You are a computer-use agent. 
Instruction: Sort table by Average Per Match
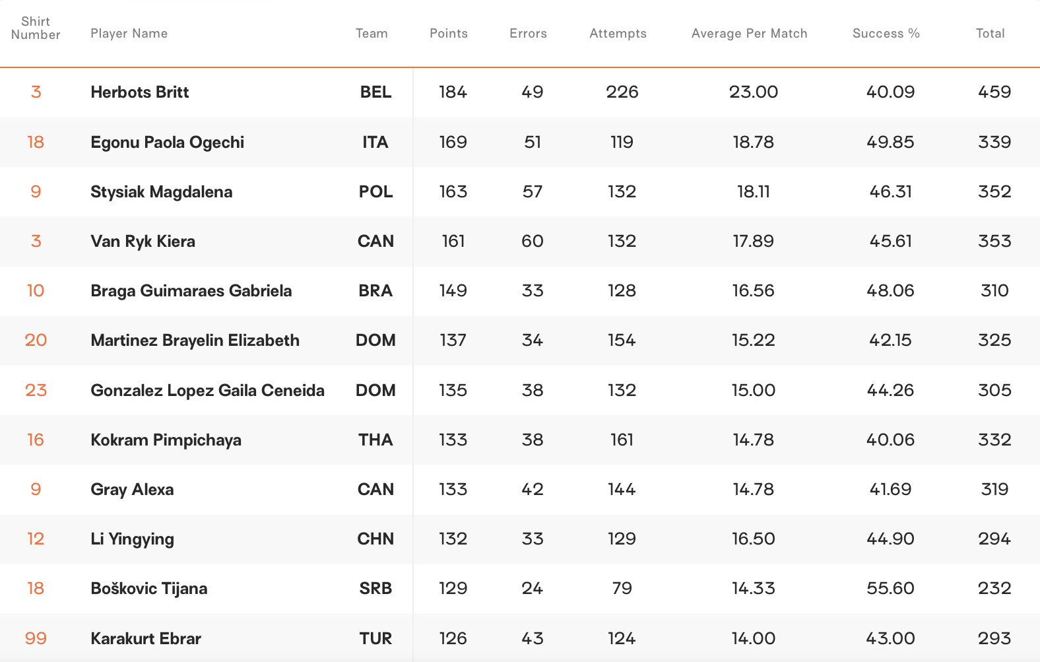pyautogui.click(x=749, y=34)
